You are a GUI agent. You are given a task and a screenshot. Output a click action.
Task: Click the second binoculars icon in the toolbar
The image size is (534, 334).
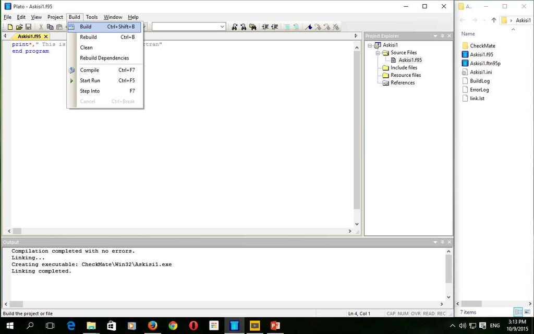[x=244, y=27]
